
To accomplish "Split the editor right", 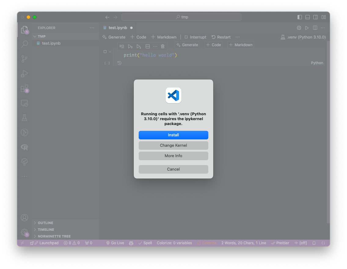I will click(x=315, y=28).
